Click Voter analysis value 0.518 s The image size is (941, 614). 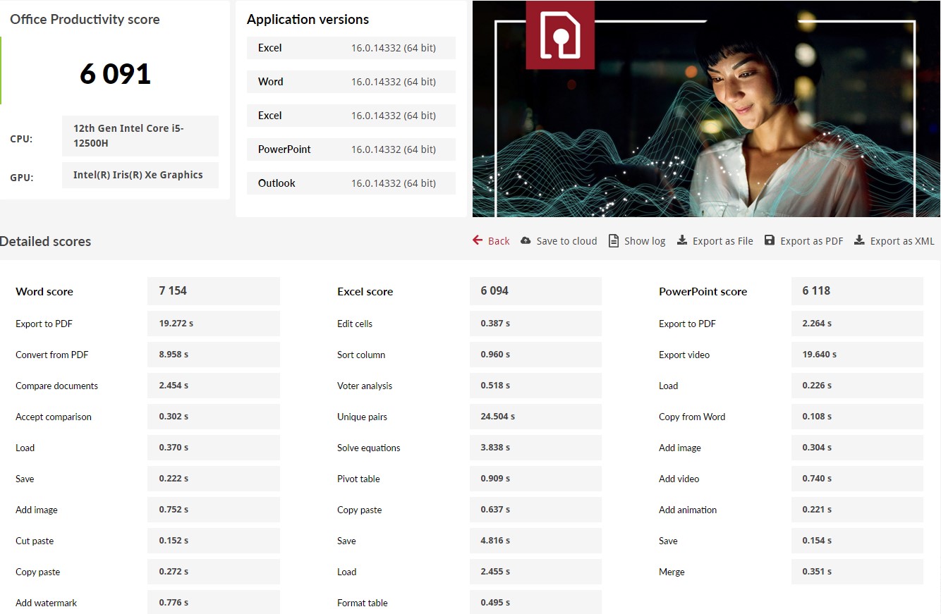click(x=535, y=386)
